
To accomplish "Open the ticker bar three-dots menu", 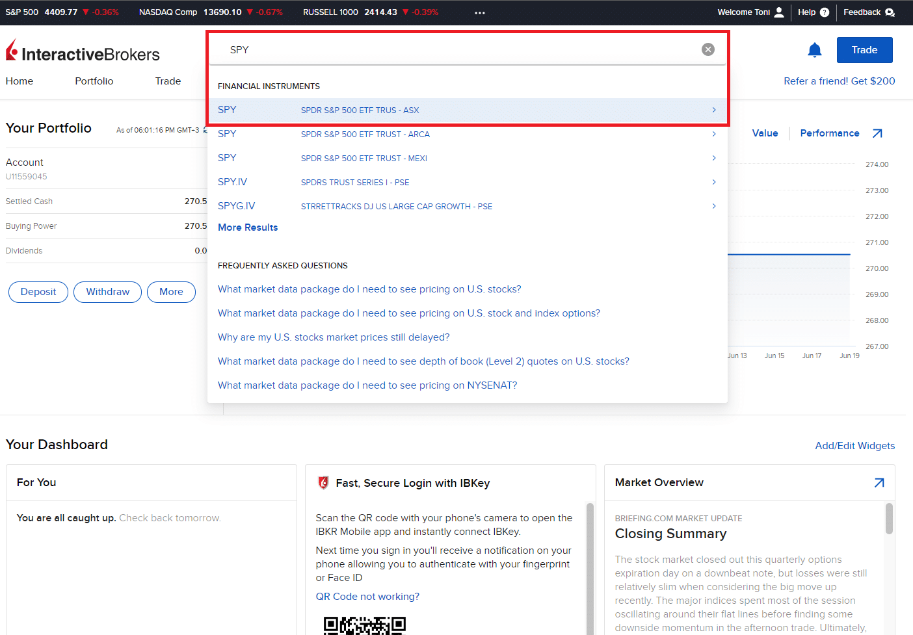I will (x=480, y=13).
